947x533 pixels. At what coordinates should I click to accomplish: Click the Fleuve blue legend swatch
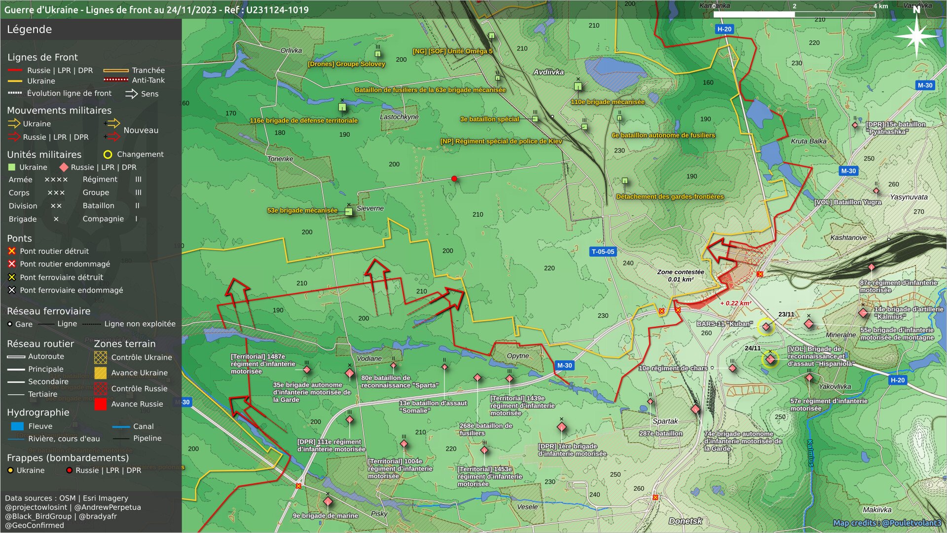17,426
